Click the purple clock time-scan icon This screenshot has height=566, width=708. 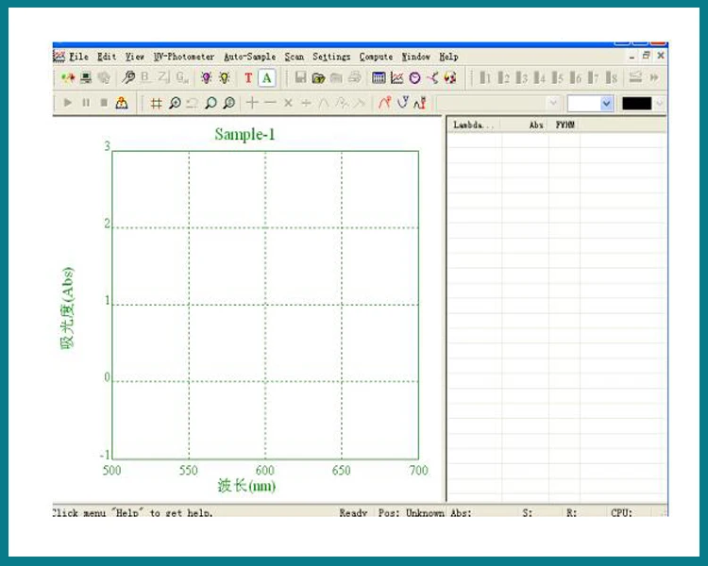click(414, 78)
